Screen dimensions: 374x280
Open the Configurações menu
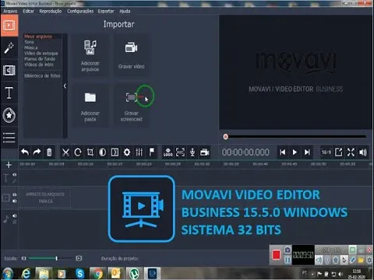click(x=80, y=11)
